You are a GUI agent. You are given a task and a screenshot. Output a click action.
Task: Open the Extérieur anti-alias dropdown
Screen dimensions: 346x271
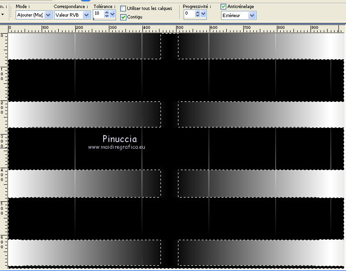239,16
